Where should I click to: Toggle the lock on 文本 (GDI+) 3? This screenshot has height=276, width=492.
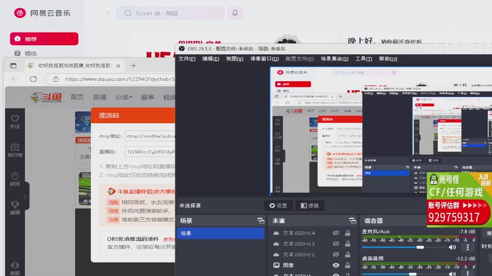pyautogui.click(x=347, y=243)
